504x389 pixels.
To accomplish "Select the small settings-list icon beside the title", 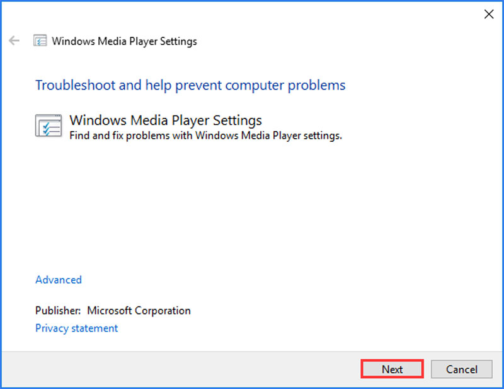I will tap(40, 40).
